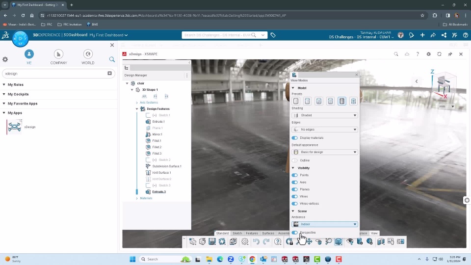Switch to the Sketch toolbar tab
The height and width of the screenshot is (265, 471).
point(237,233)
